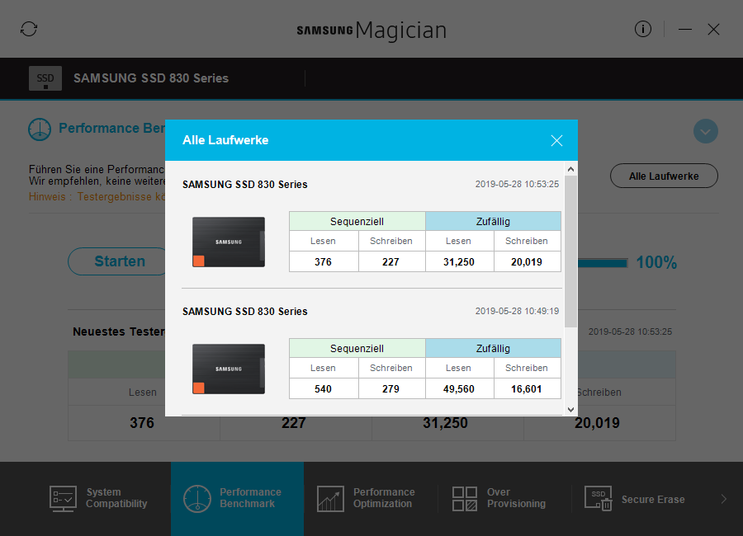Click the Samsung Magician title logo

tap(371, 31)
